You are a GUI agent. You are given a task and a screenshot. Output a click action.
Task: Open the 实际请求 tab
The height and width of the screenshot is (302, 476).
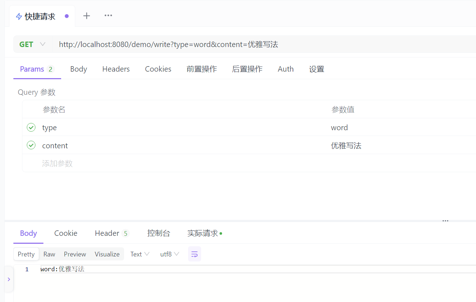pos(205,233)
